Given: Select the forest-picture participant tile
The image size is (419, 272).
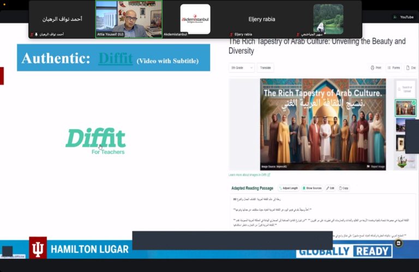Looking at the screenshot, I should (x=328, y=19).
